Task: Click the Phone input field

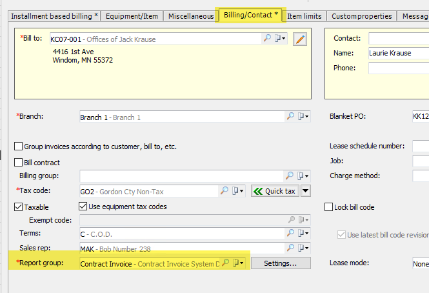Action: (x=399, y=68)
